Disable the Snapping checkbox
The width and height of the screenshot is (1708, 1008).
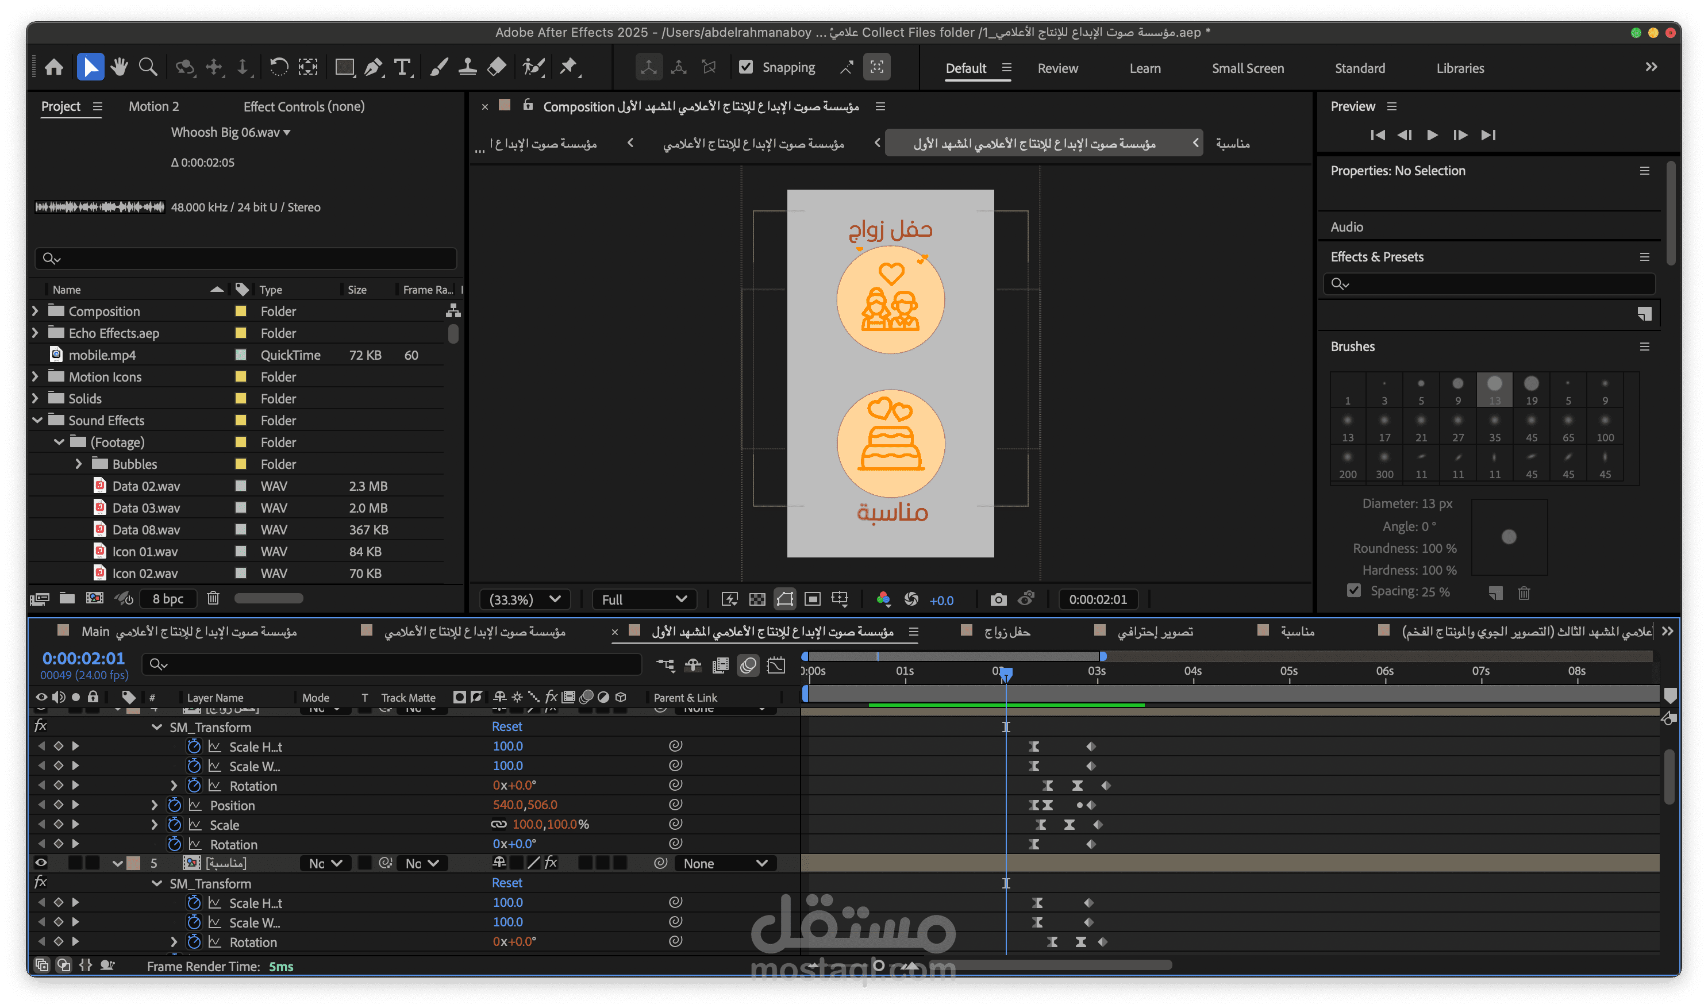746,67
